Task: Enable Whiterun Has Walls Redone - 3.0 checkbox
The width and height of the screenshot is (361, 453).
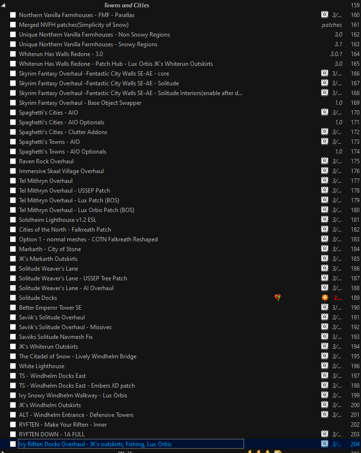Action: pos(13,54)
